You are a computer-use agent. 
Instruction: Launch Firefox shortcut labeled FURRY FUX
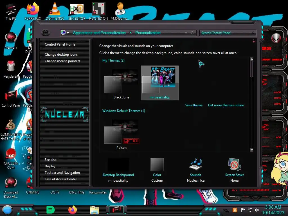coord(33,11)
